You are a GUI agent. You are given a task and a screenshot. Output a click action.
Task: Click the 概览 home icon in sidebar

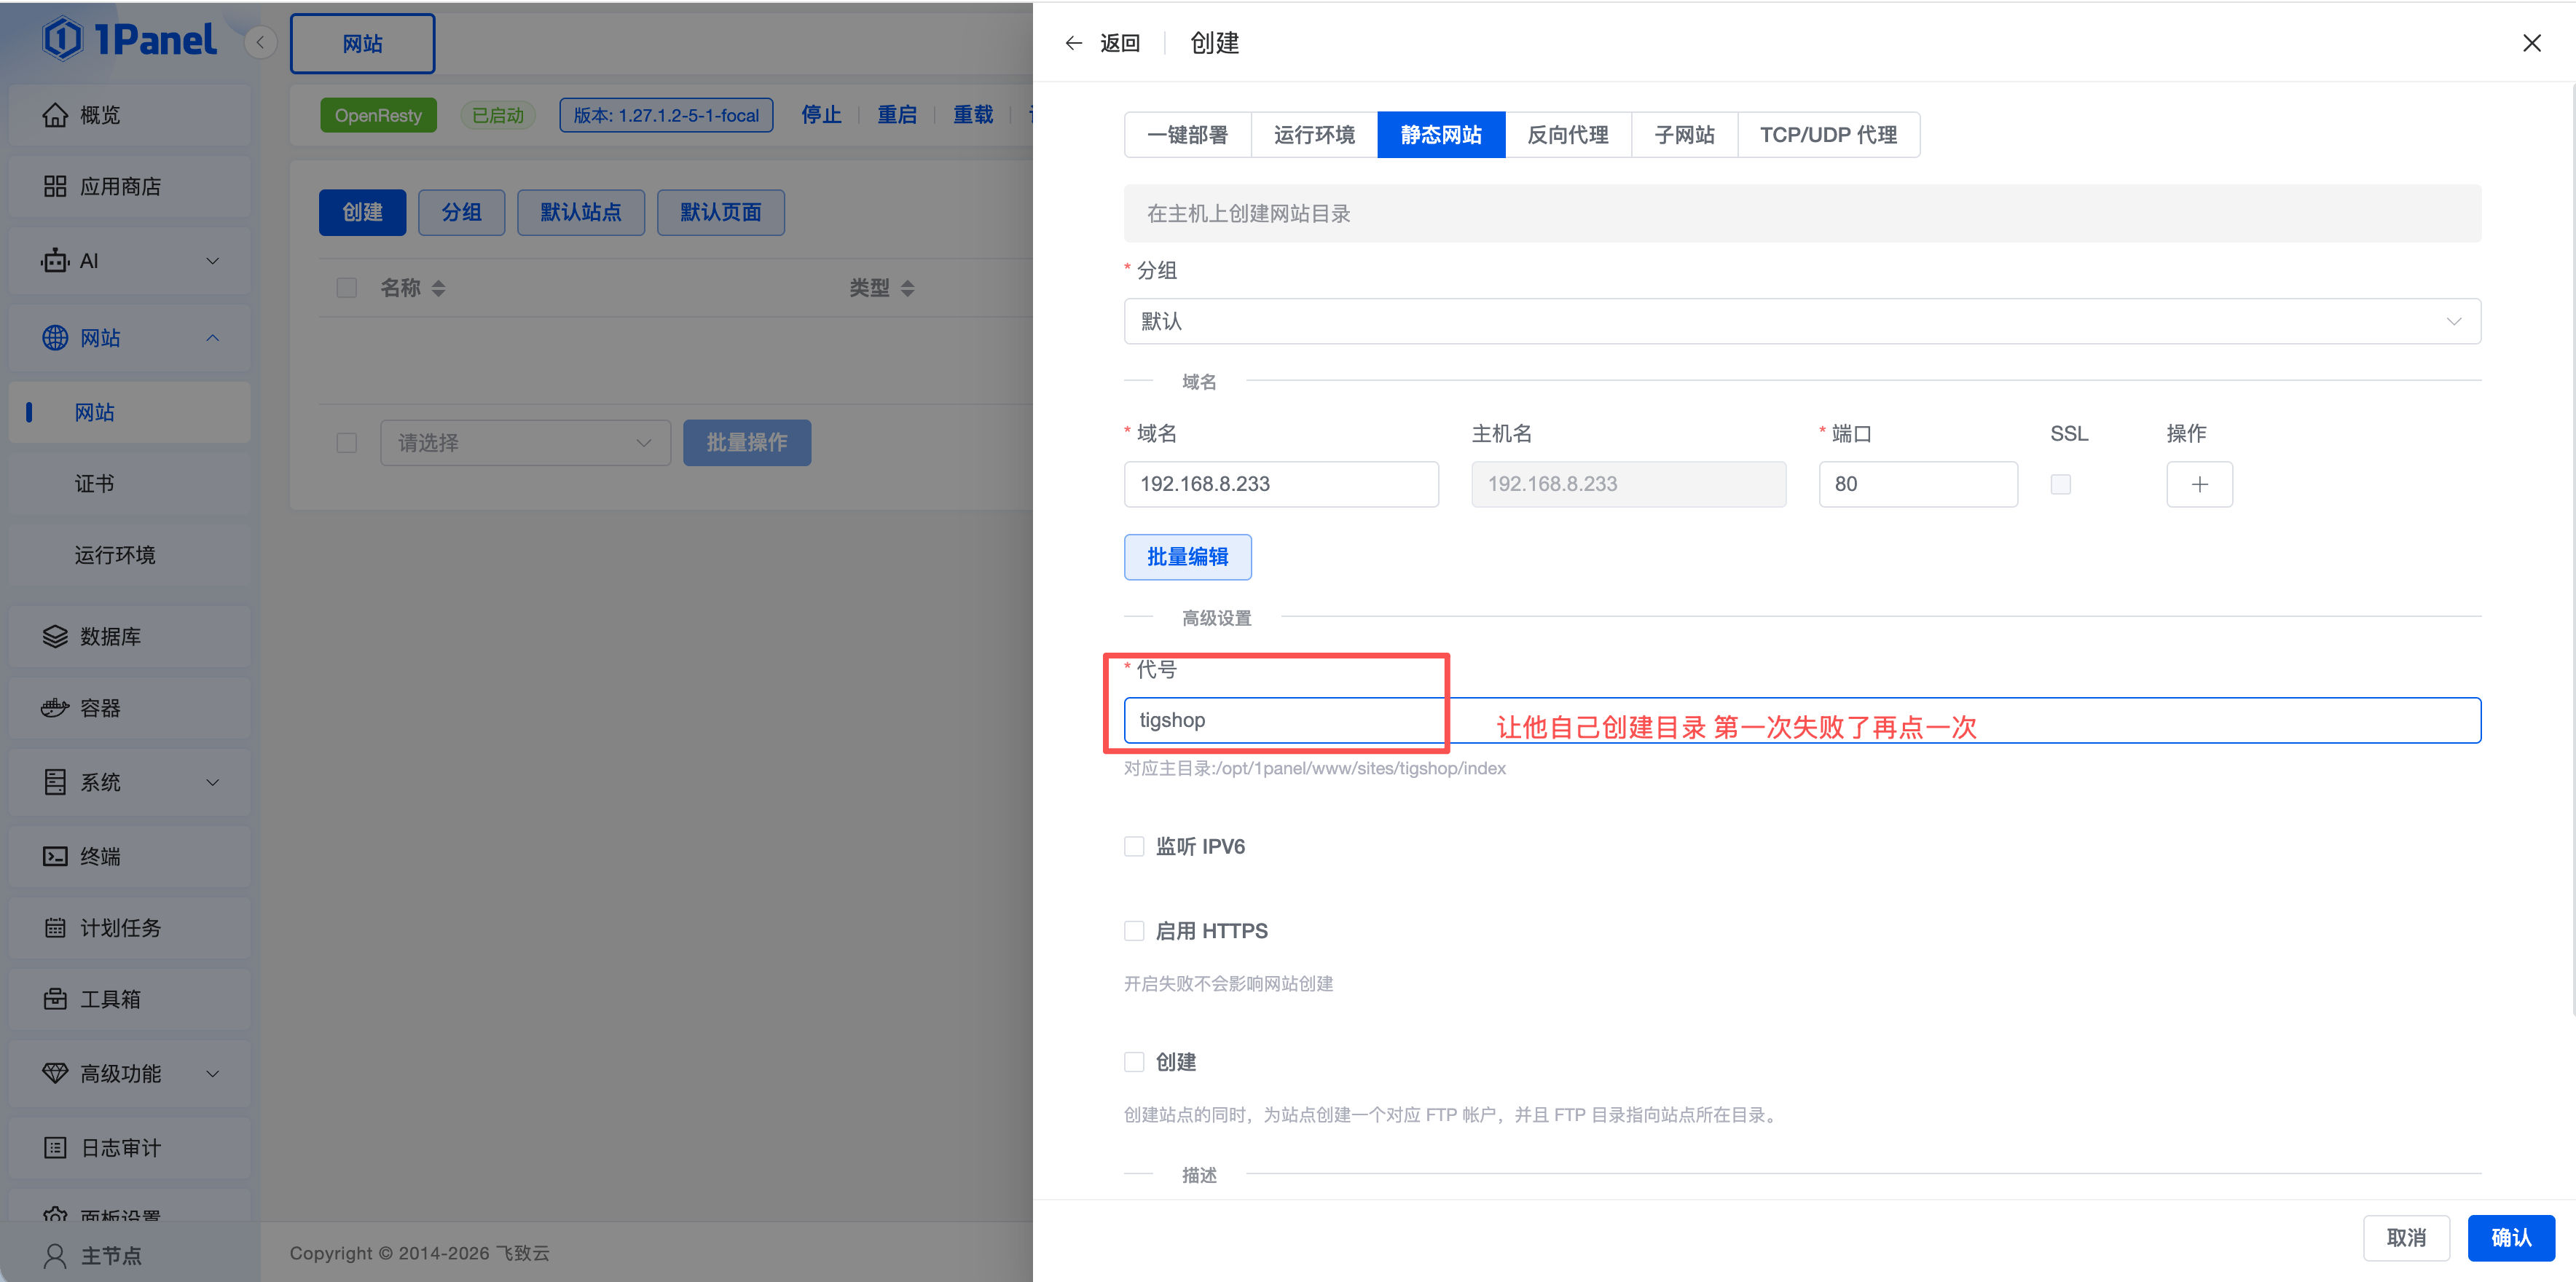(55, 115)
